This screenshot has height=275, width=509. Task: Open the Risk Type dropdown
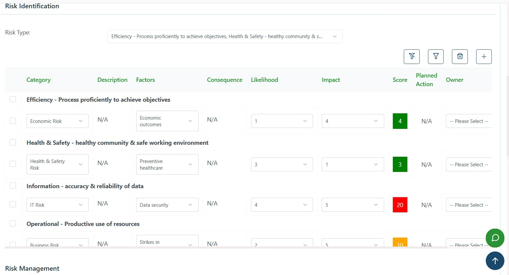pos(334,36)
